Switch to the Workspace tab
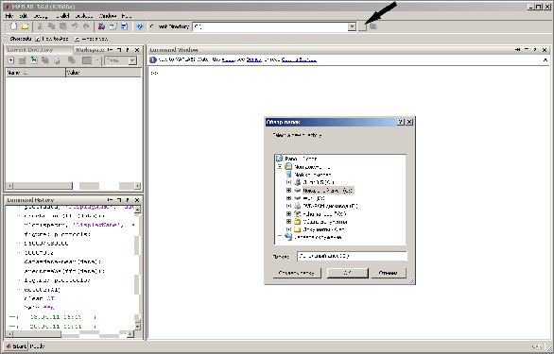Image resolution: width=554 pixels, height=354 pixels. click(x=90, y=50)
